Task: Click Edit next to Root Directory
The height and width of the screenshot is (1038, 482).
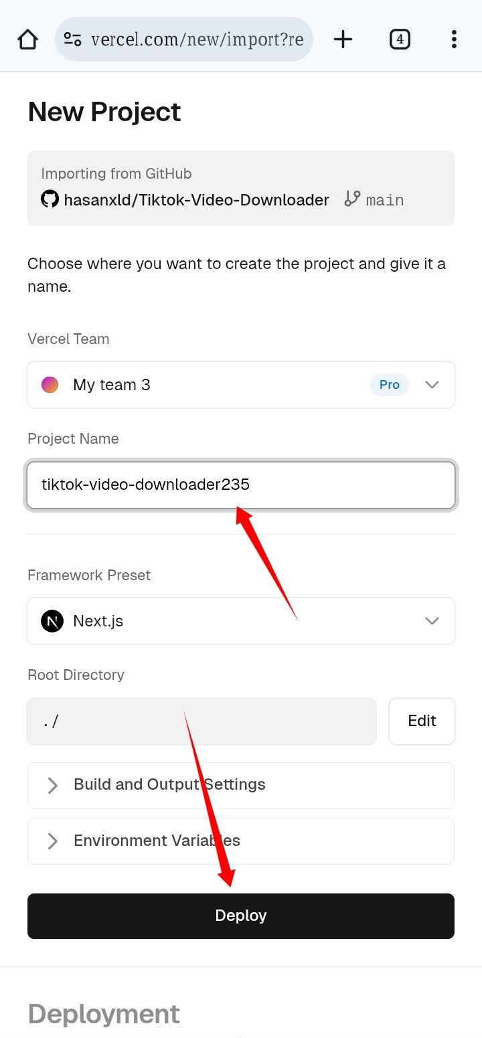Action: pos(422,721)
